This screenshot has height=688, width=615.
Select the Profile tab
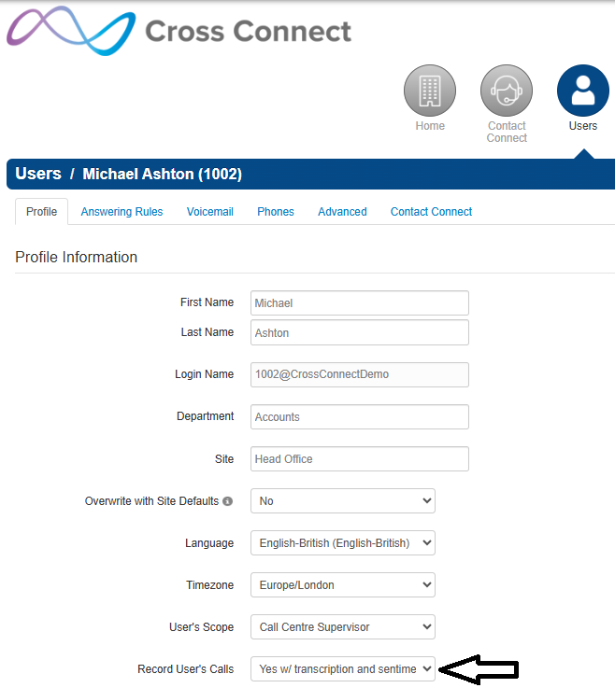41,212
